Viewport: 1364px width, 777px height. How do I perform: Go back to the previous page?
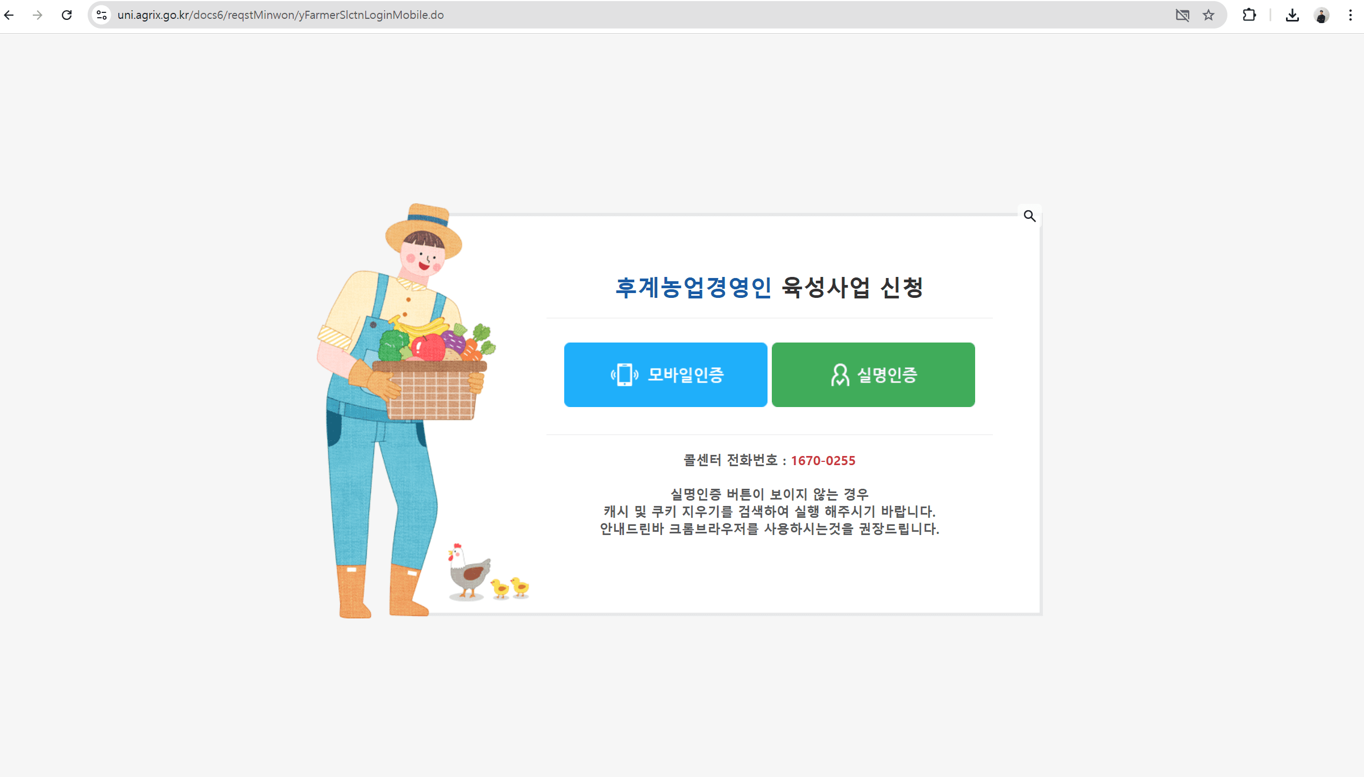9,15
